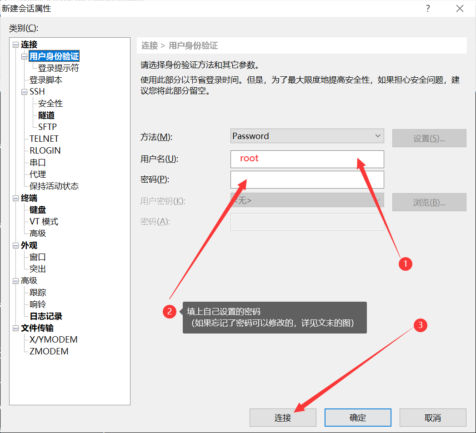Select 跟踪 in the tree

click(x=38, y=293)
